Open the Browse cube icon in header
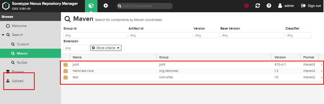This screenshot has width=324, height=104. pyautogui.click(x=91, y=6)
